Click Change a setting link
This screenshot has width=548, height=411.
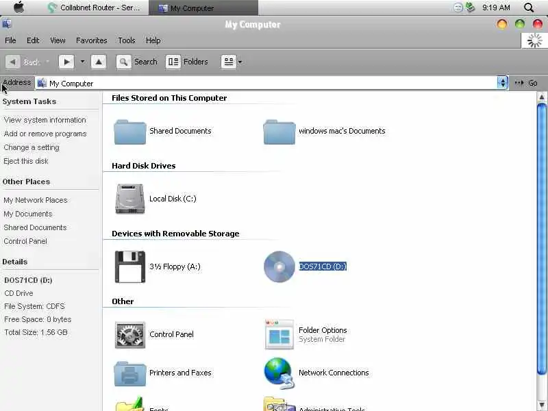(32, 147)
